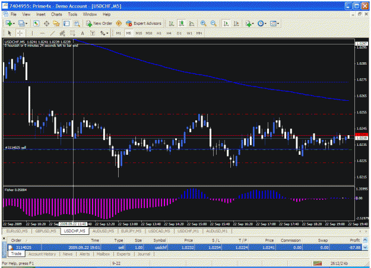Toggle the Data Window crosshair-circle icon
This screenshot has height=268, width=371.
(46, 23)
